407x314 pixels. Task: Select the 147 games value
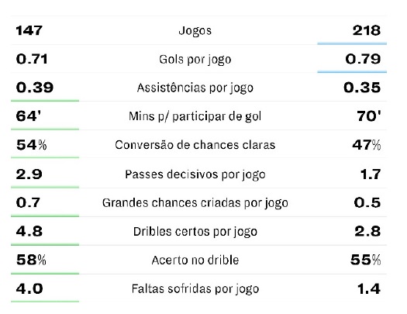(x=29, y=30)
